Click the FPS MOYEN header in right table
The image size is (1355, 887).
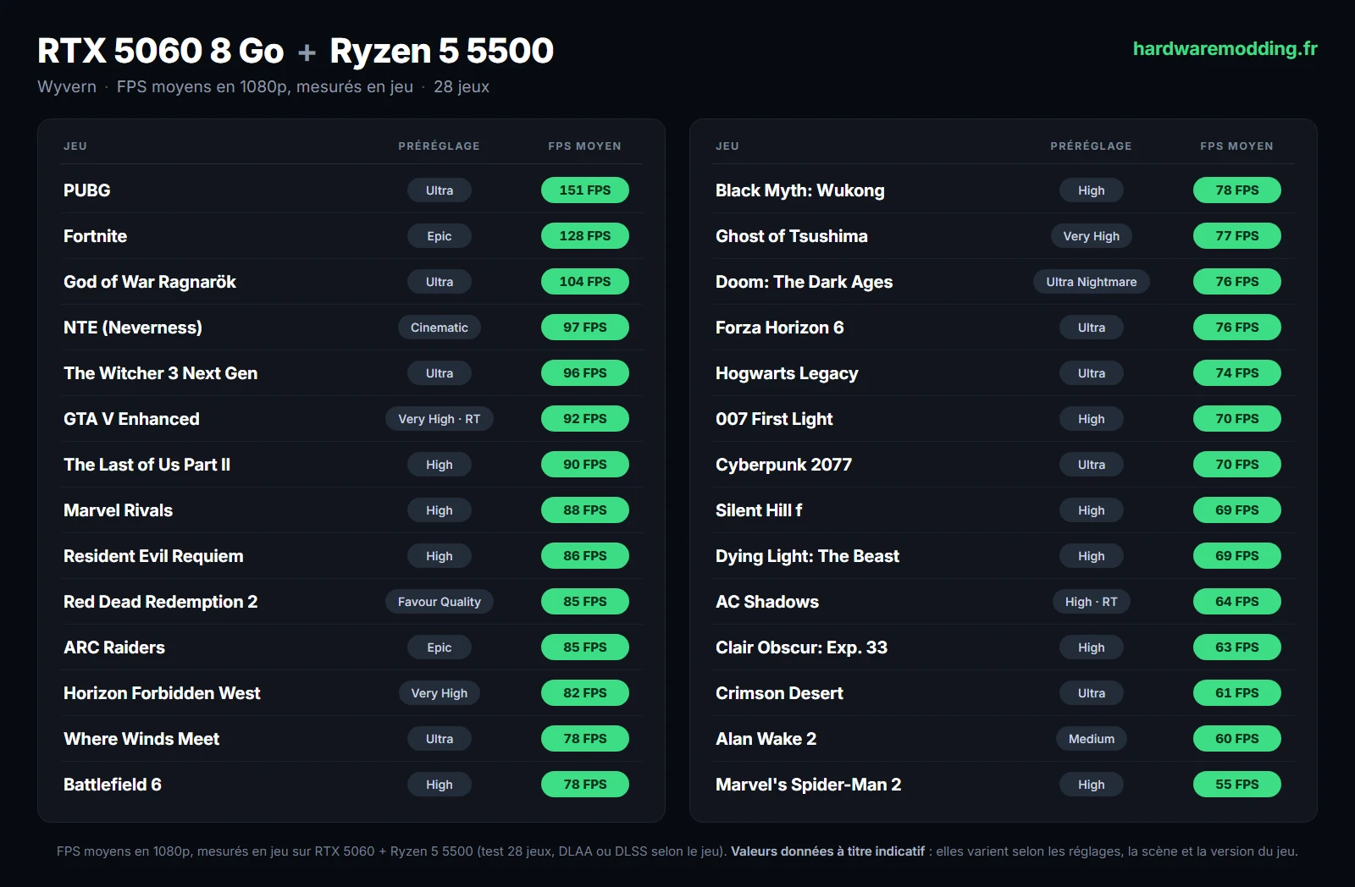1237,146
